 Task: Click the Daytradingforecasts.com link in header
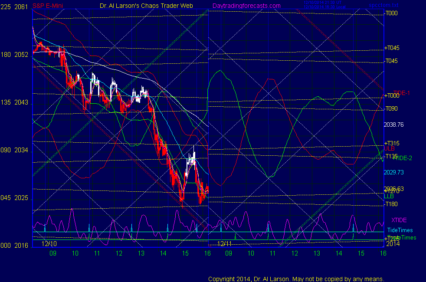[246, 6]
